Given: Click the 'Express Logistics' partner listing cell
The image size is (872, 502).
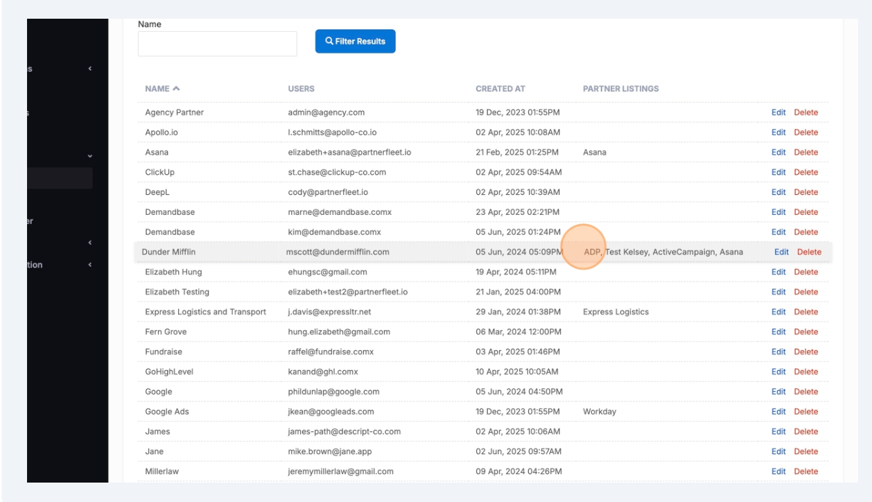Looking at the screenshot, I should coord(616,312).
